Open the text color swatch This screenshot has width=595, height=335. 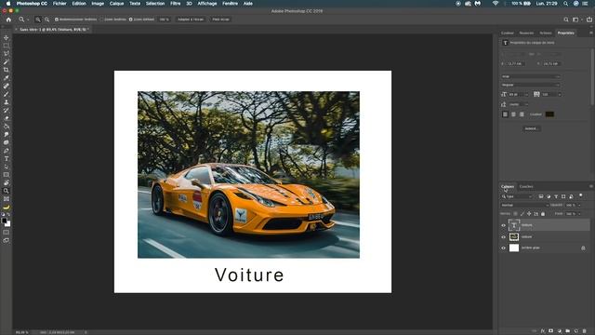coord(549,114)
